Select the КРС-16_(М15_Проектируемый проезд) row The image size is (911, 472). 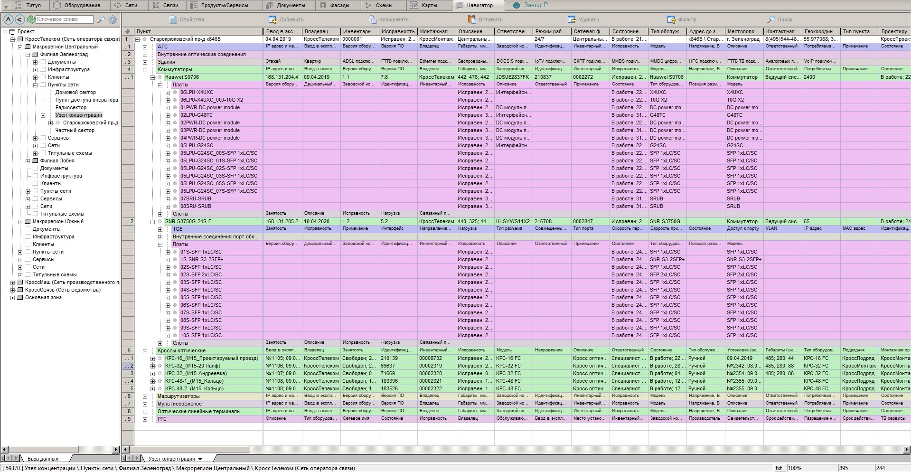tap(211, 359)
